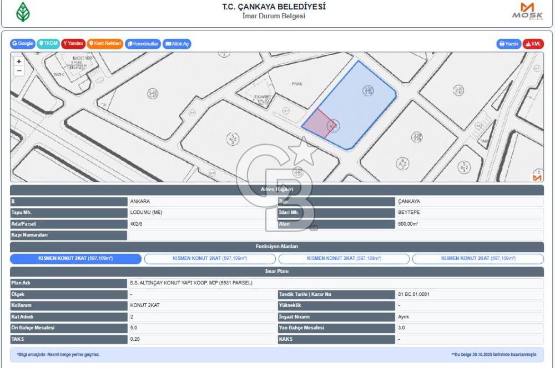
Task: Show parcel Koordinatlar
Action: (x=143, y=44)
